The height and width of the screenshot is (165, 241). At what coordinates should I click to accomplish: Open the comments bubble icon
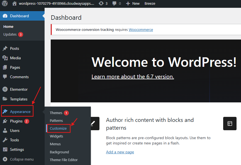[x=115, y=4]
